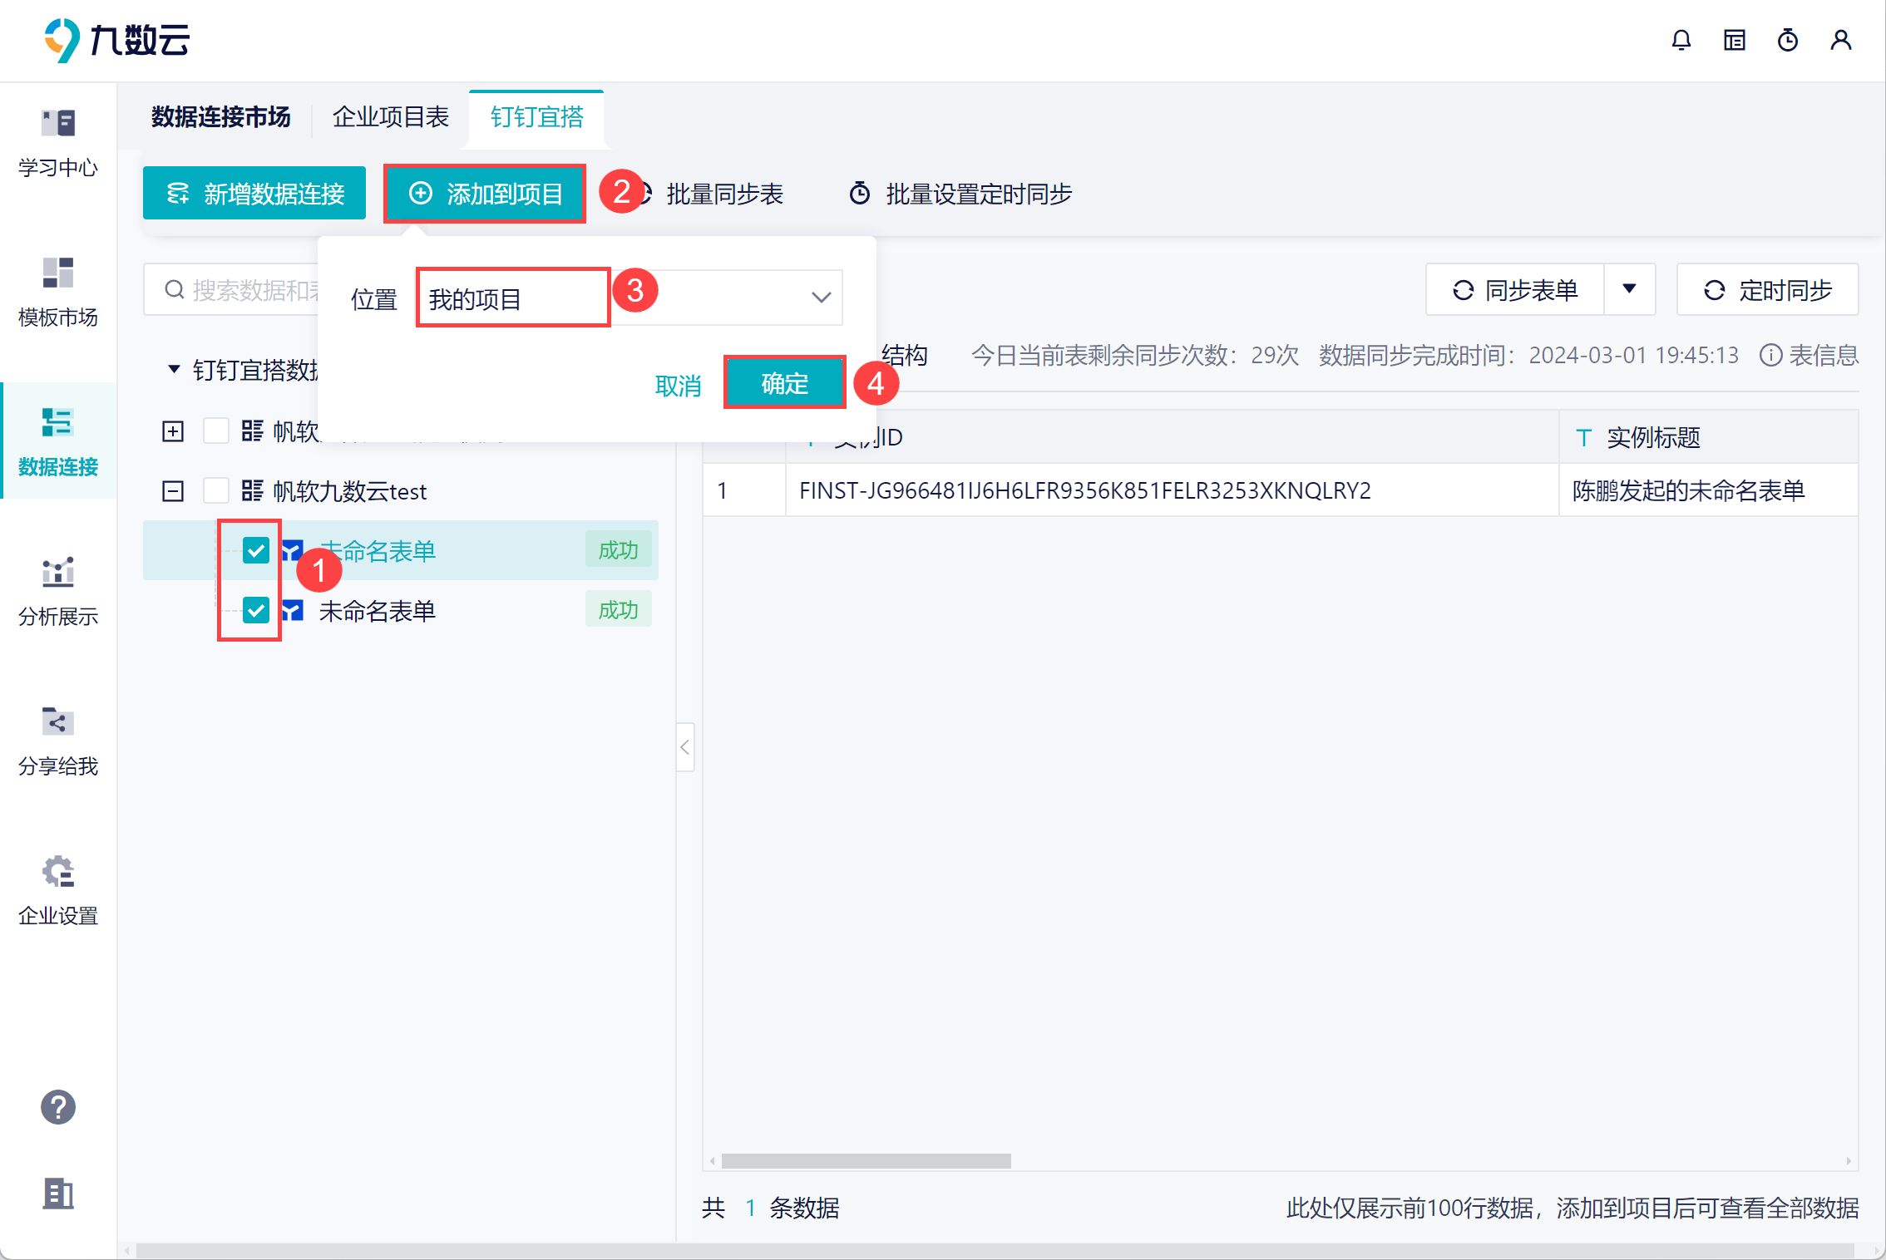Switch to the 数据连接市场 tab
Viewport: 1886px width, 1260px height.
pyautogui.click(x=220, y=116)
